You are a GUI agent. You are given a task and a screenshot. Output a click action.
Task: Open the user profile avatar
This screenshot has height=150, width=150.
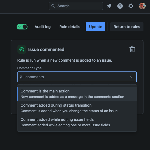[142, 6]
